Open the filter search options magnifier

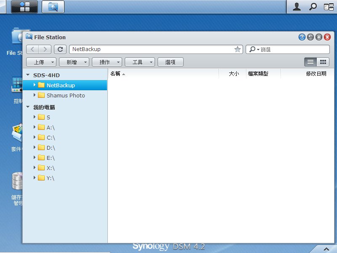254,49
